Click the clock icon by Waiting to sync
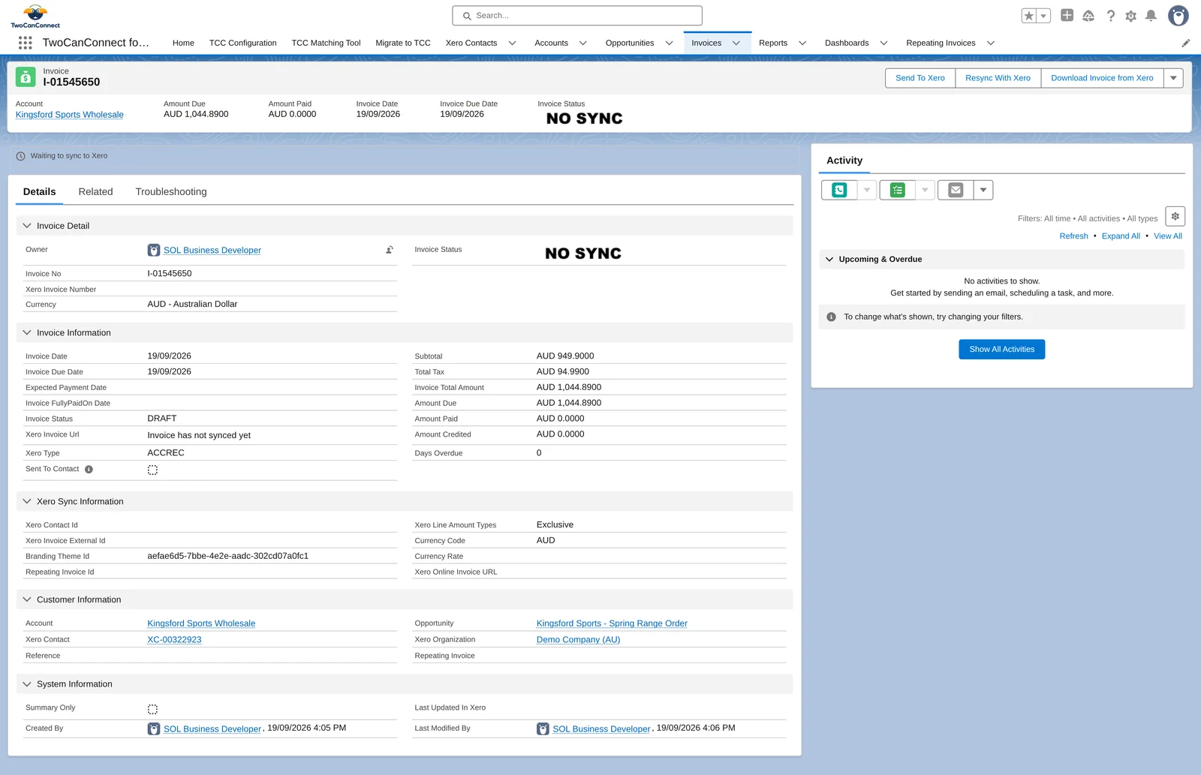The height and width of the screenshot is (775, 1201). click(21, 156)
